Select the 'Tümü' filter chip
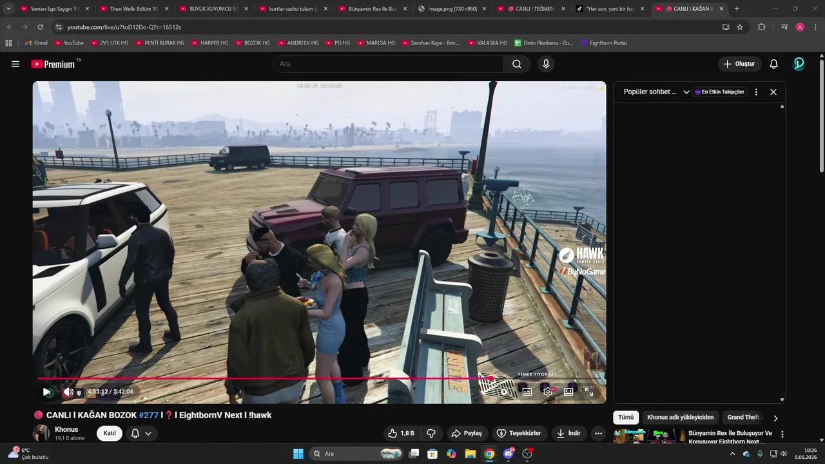Image resolution: width=825 pixels, height=464 pixels. tap(626, 417)
